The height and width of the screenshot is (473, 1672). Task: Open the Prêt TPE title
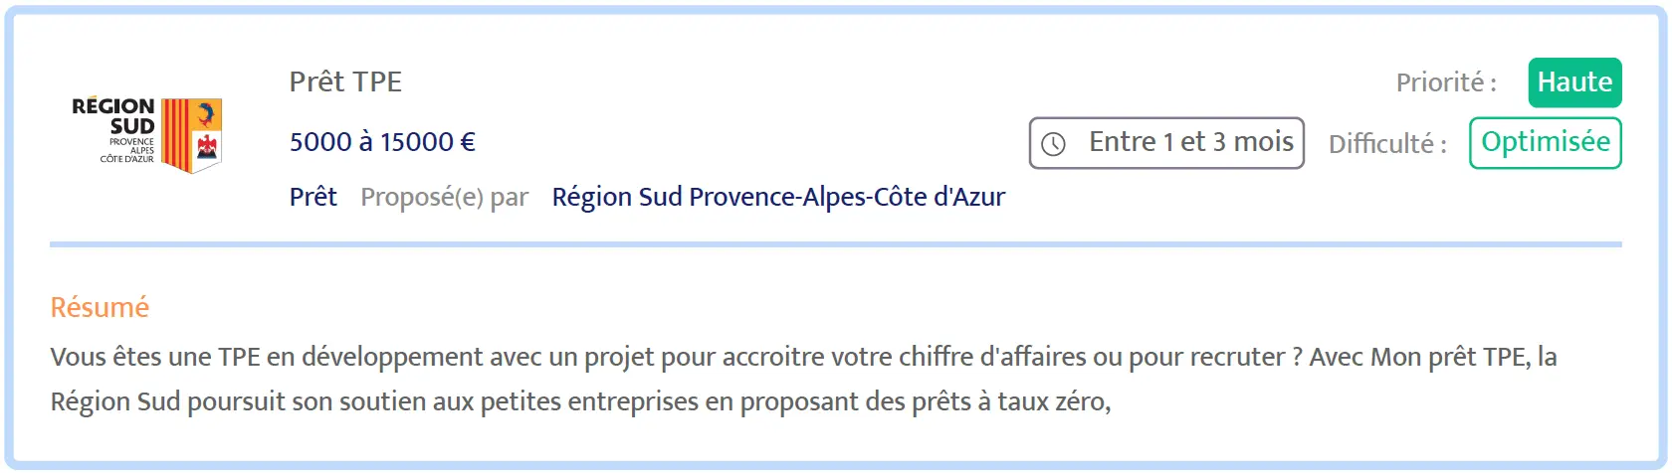(x=345, y=81)
